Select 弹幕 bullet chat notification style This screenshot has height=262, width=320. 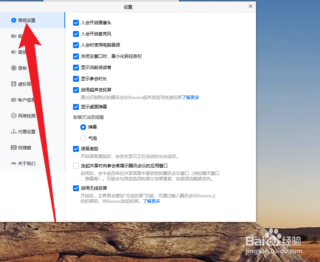click(83, 127)
